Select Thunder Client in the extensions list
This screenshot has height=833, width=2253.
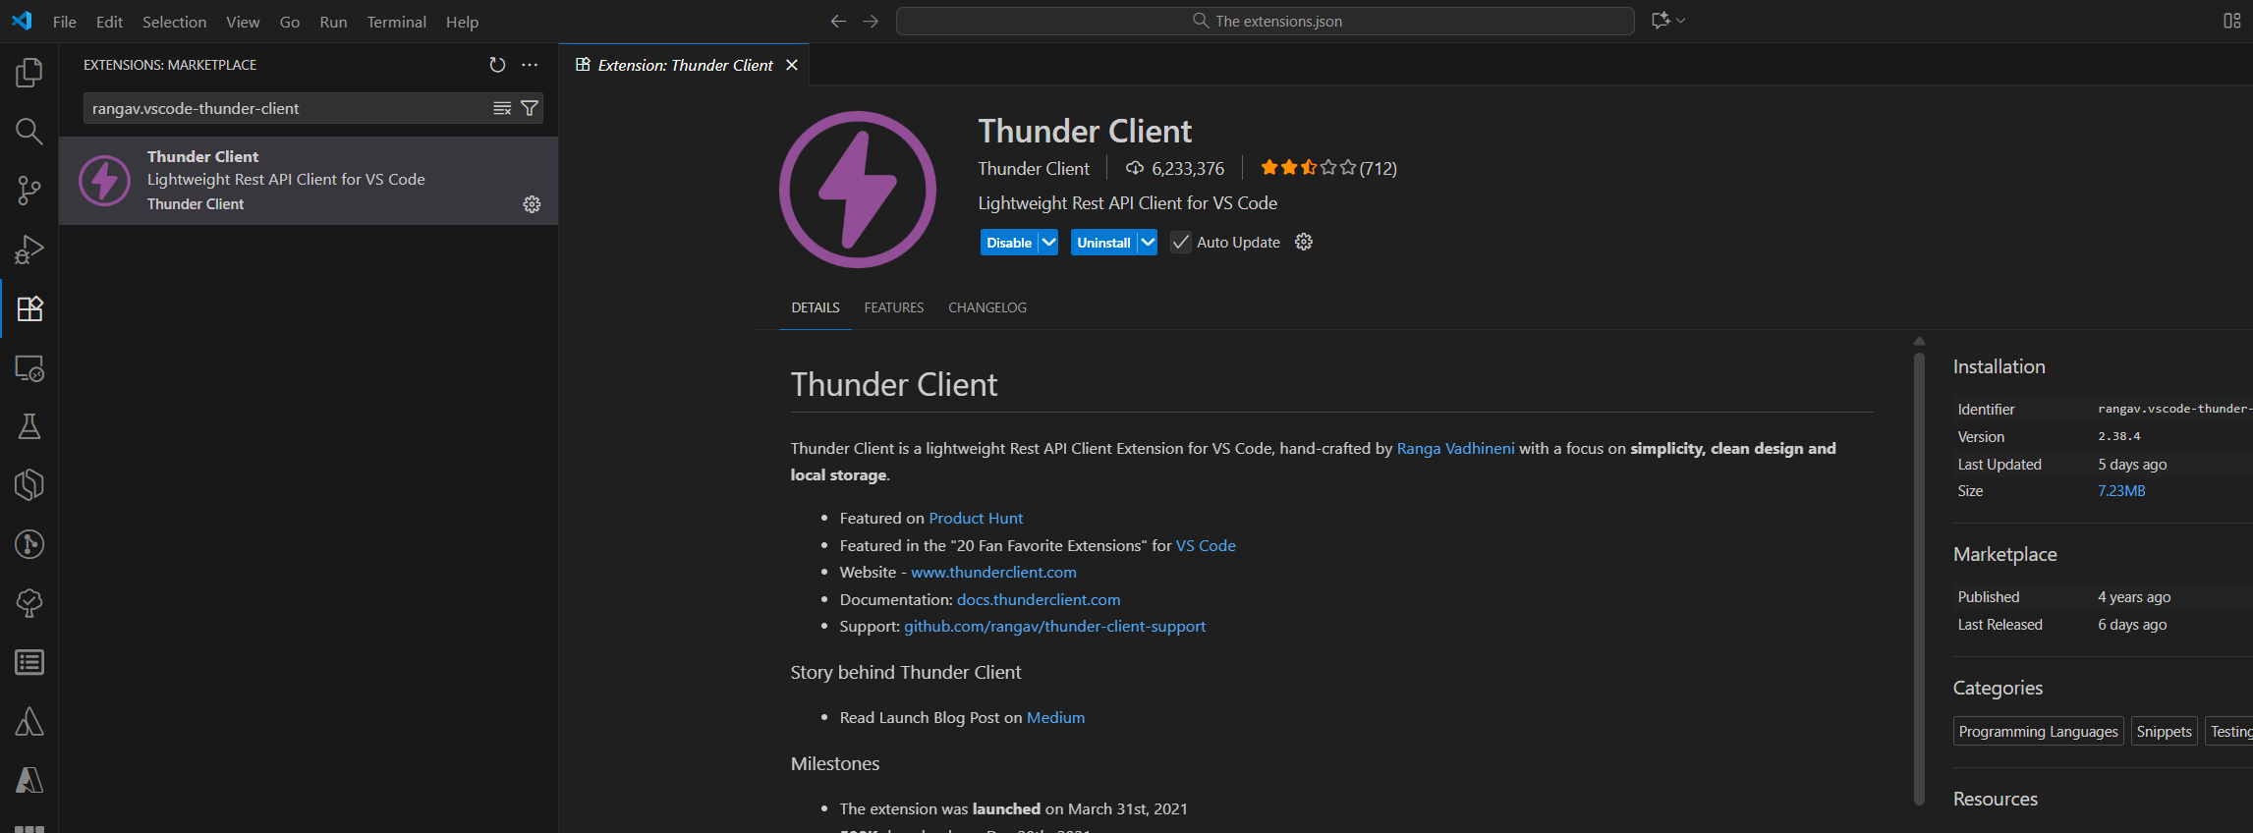[309, 181]
